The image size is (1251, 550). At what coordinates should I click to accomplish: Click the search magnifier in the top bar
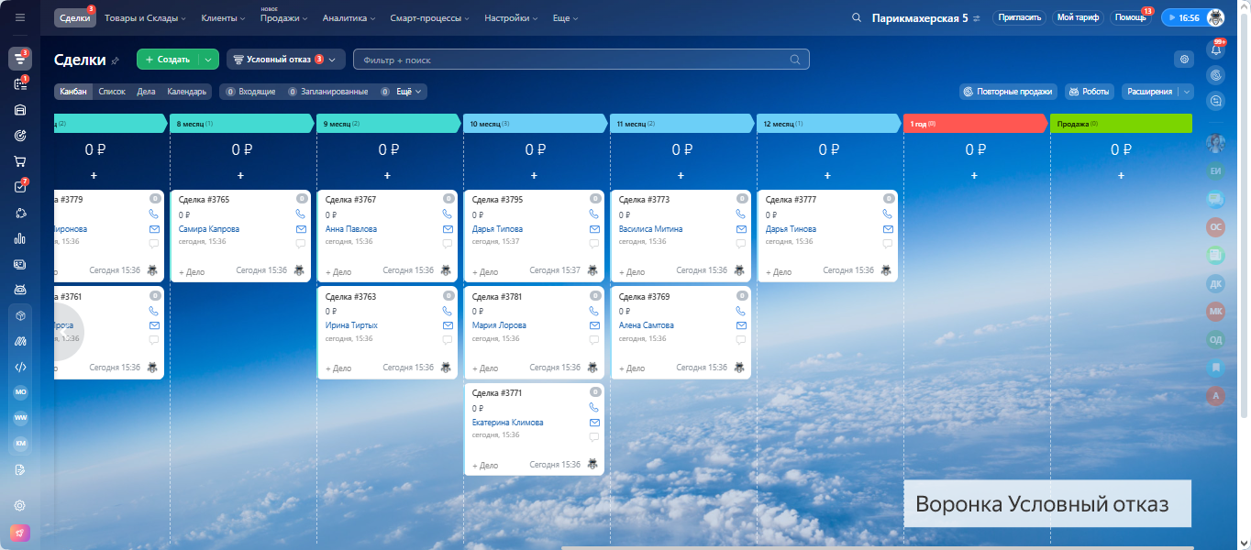click(x=857, y=17)
